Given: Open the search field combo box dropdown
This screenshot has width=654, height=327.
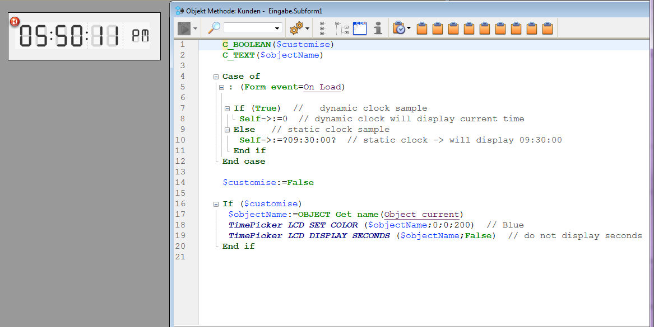Looking at the screenshot, I should pos(277,29).
